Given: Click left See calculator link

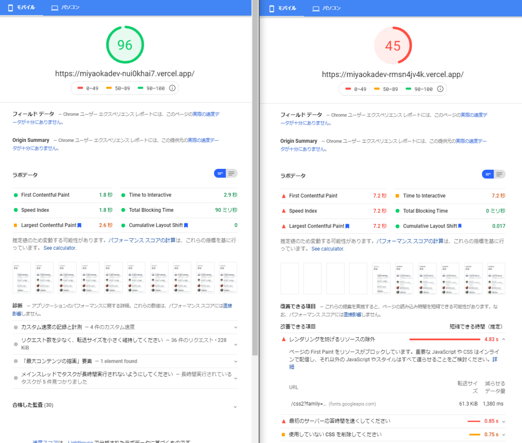Looking at the screenshot, I should [60, 248].
